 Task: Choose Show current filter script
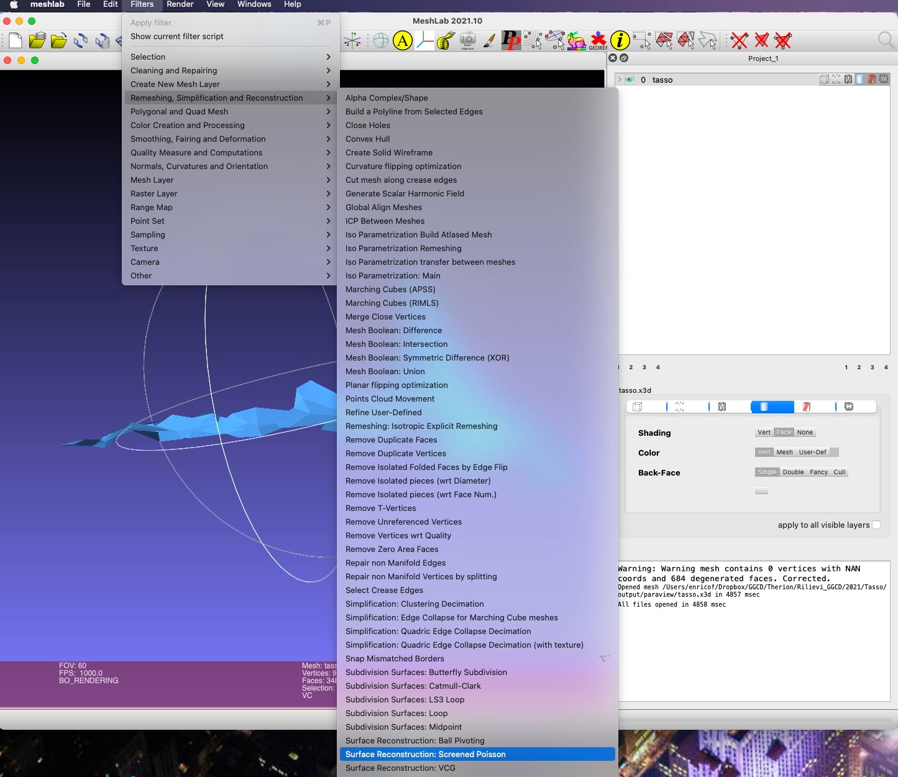[231, 36]
